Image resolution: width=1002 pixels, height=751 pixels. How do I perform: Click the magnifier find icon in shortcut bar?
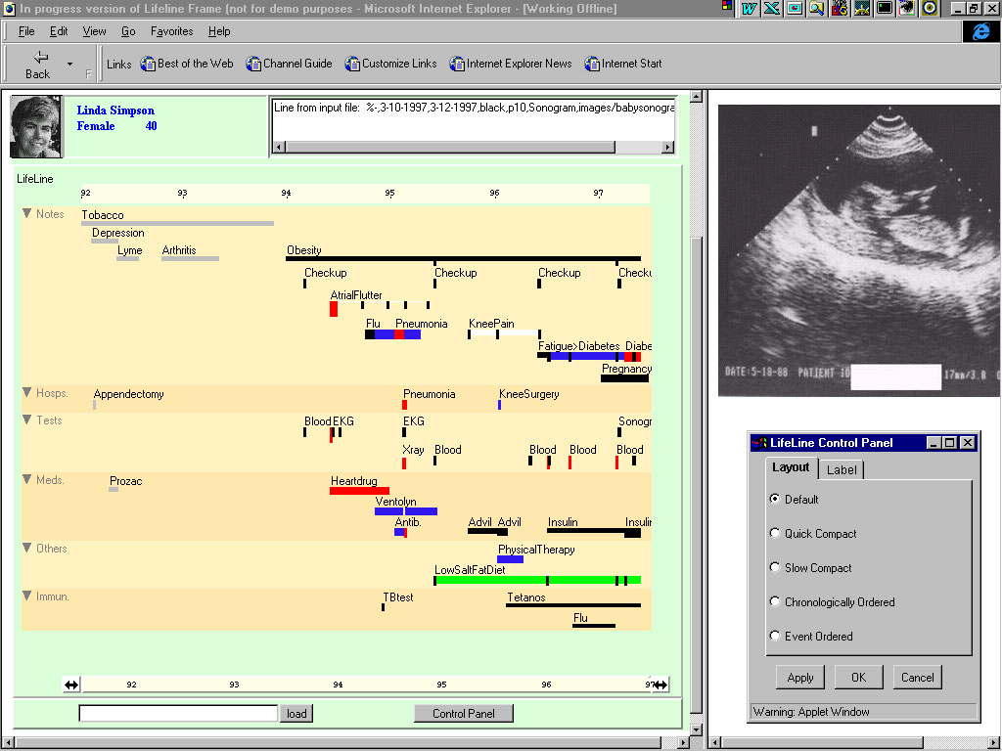[x=817, y=8]
